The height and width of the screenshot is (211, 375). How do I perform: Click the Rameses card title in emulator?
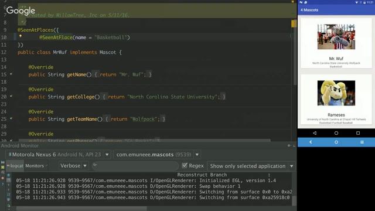336,115
